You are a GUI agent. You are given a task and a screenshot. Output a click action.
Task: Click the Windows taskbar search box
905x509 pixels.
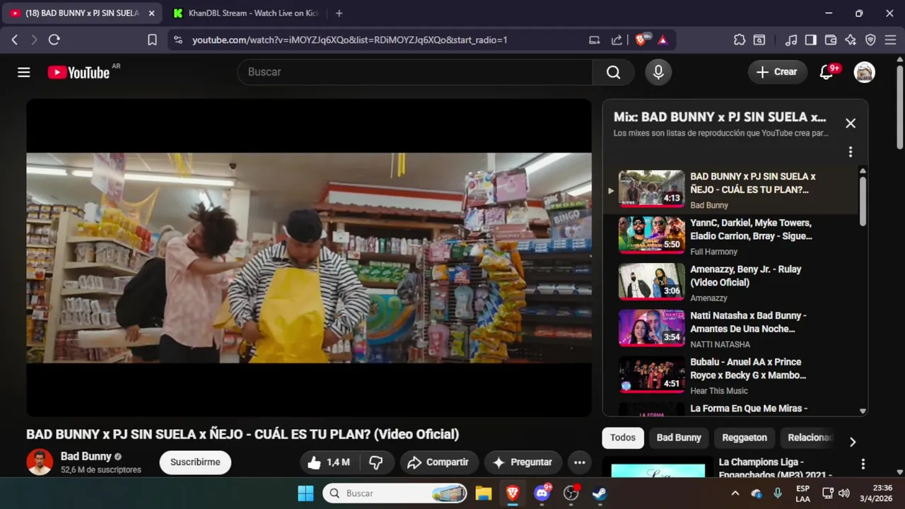(x=395, y=493)
